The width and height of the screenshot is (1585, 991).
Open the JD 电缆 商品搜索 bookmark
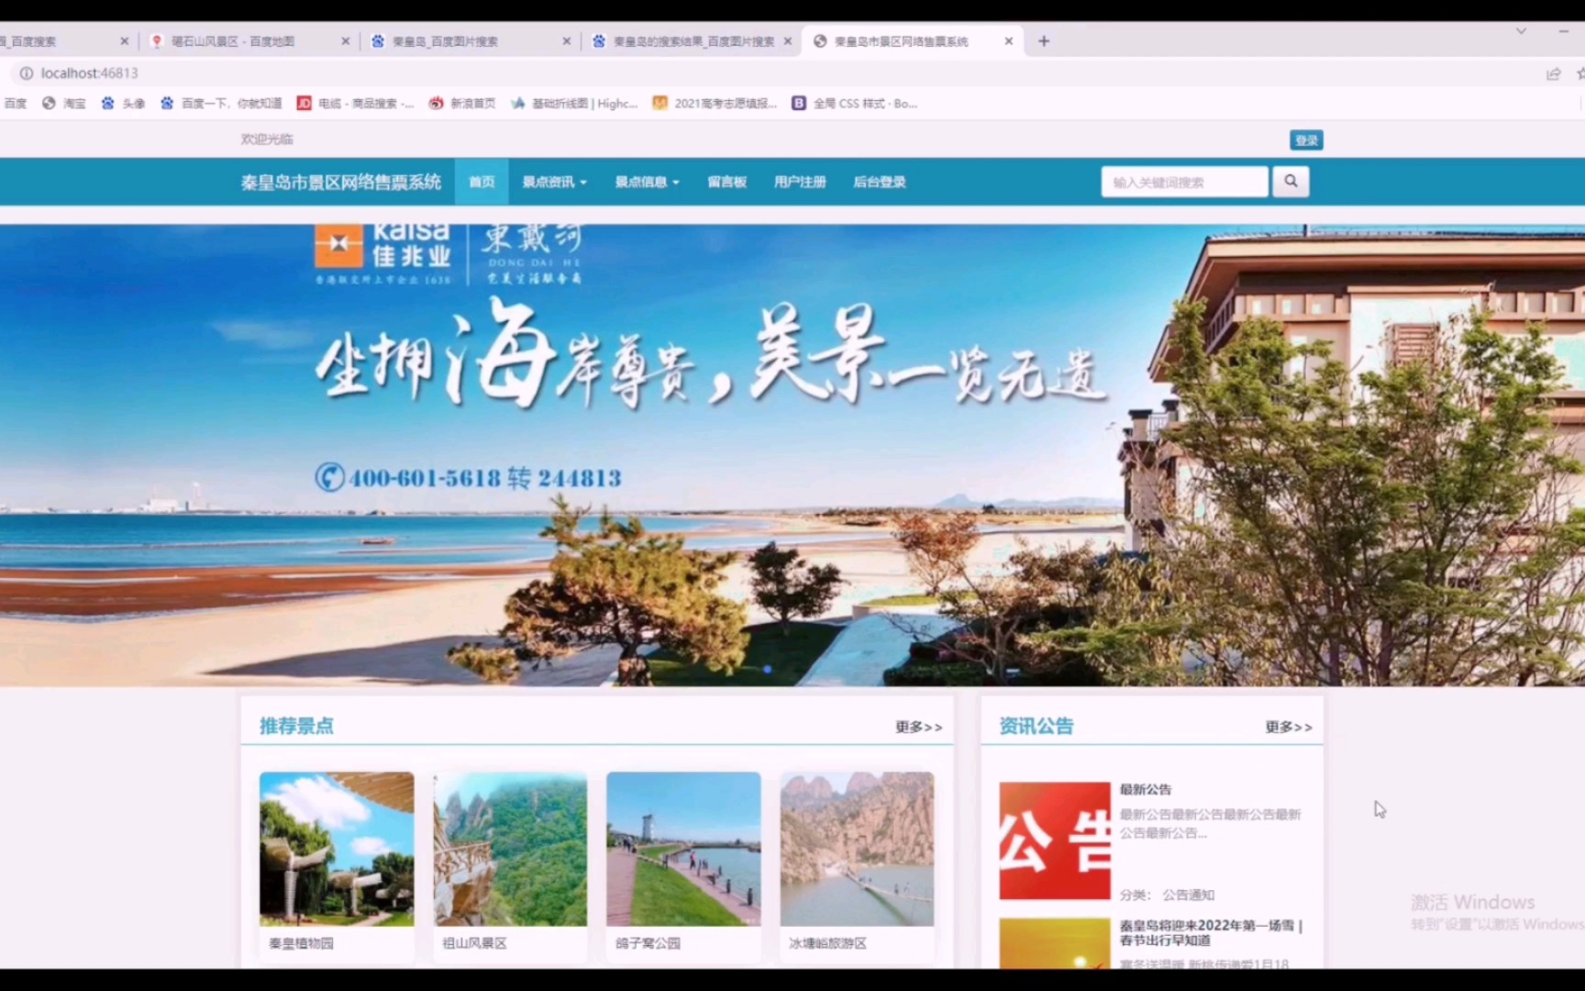pyautogui.click(x=356, y=104)
